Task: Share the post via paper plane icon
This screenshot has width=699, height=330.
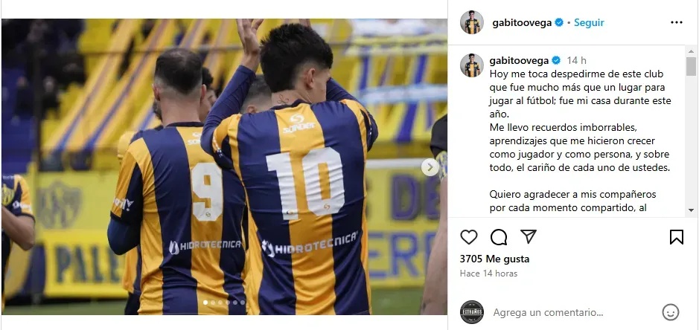Action: pos(529,236)
